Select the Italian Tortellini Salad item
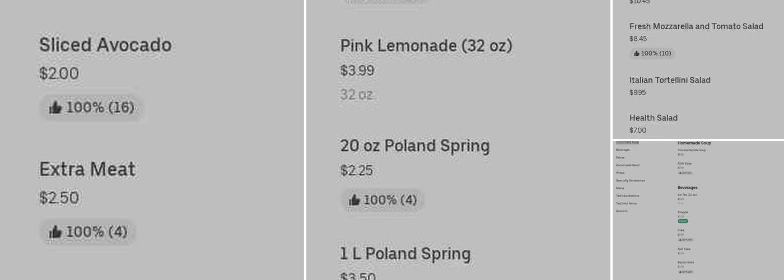Viewport: 784px width, 280px height. click(x=670, y=80)
